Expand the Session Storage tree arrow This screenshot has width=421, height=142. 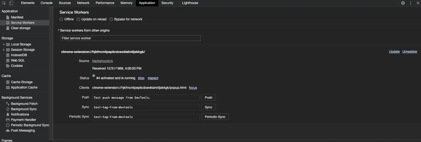(4, 50)
